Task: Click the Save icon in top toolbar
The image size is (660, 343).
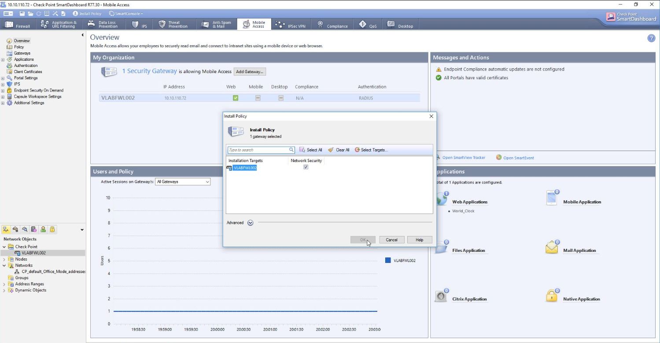Action: (x=22, y=14)
